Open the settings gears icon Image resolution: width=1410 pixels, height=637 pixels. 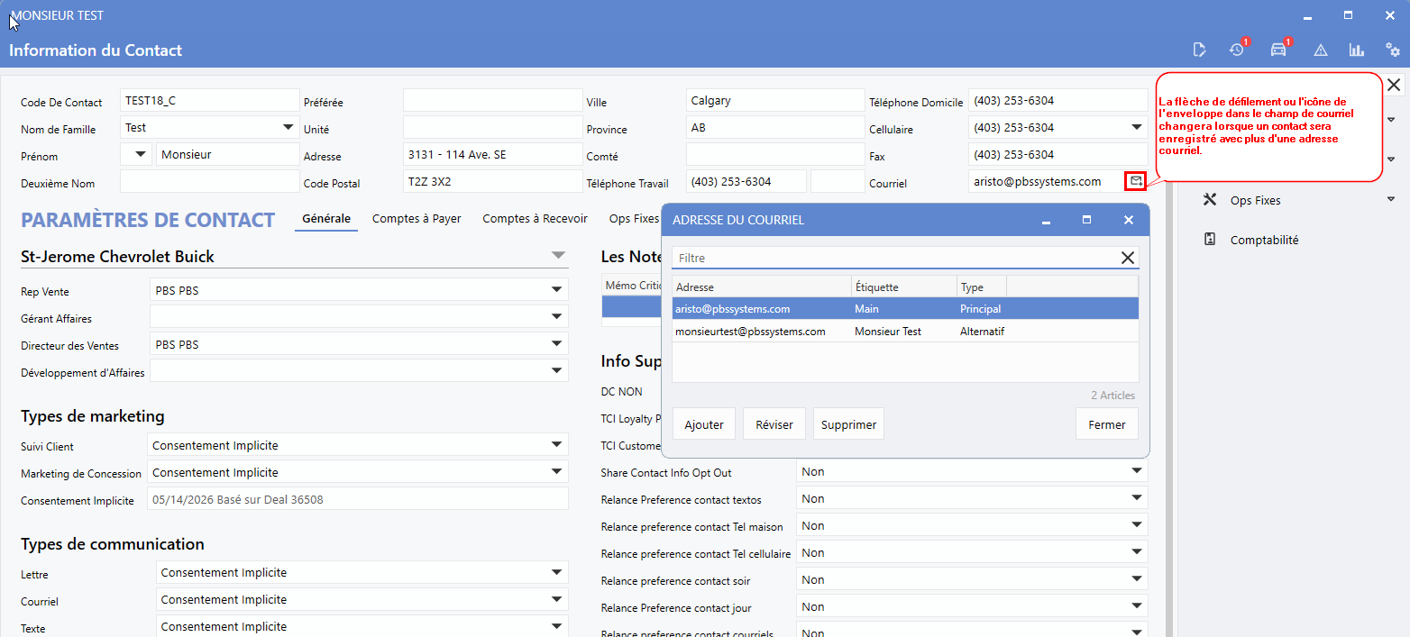pyautogui.click(x=1393, y=50)
